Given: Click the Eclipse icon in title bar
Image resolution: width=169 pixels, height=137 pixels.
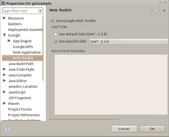Looking at the screenshot, I should tap(3, 3).
